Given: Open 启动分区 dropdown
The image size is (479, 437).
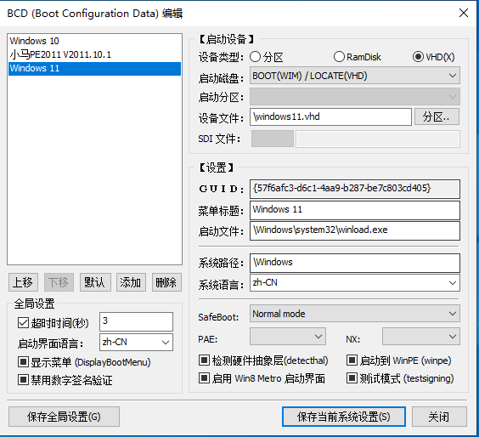Looking at the screenshot, I should 355,97.
